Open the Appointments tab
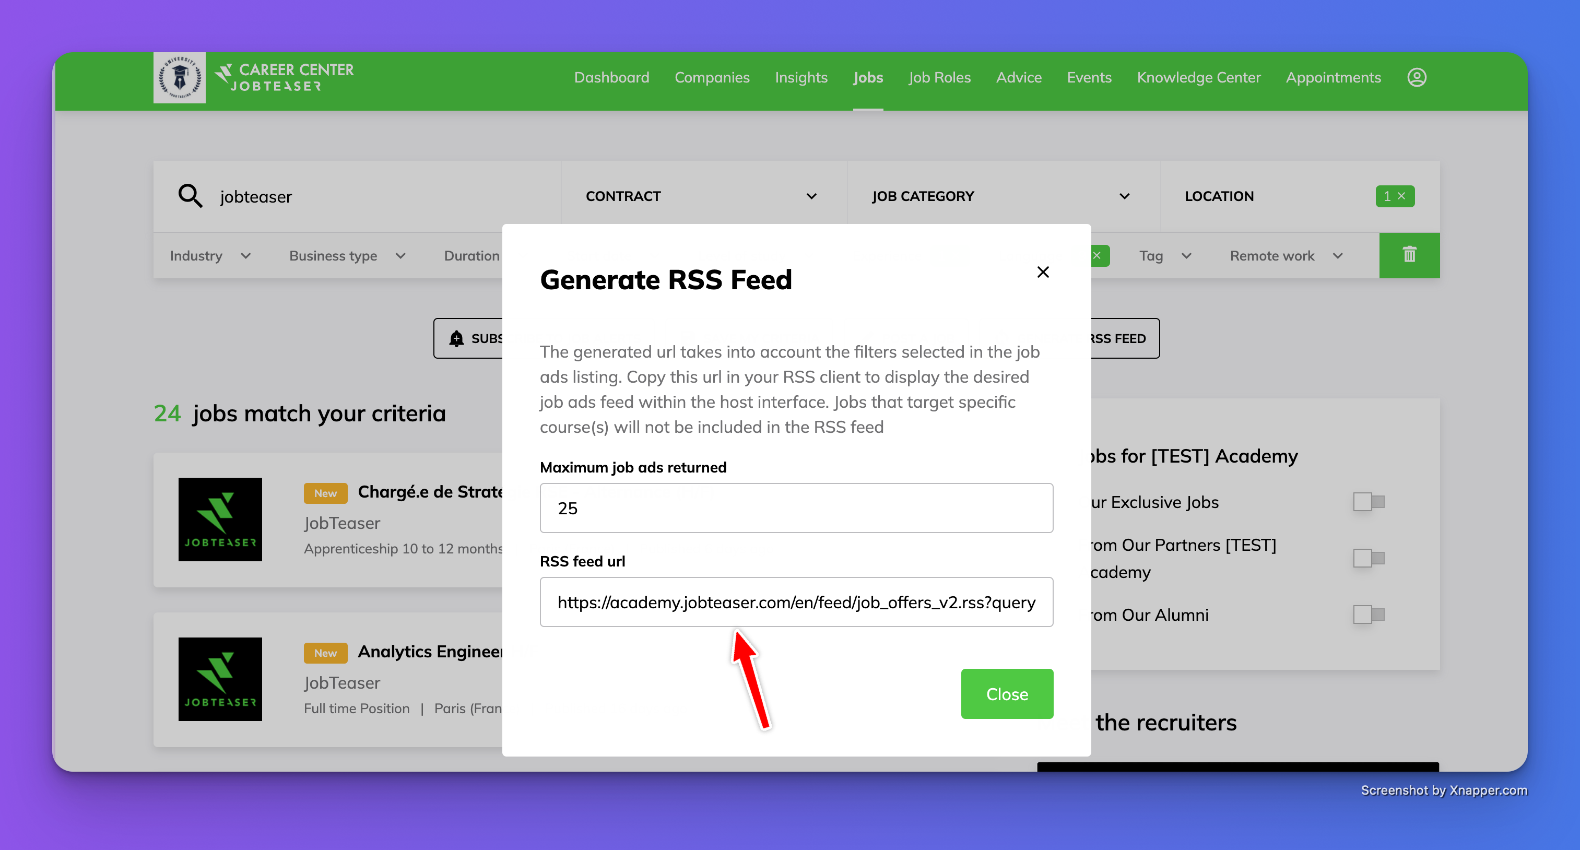 tap(1334, 77)
